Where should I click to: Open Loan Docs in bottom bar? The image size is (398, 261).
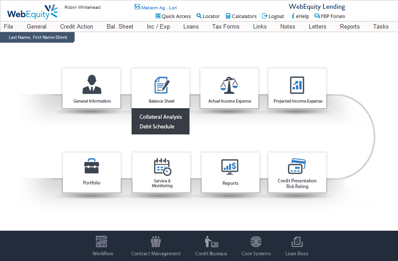tap(297, 242)
